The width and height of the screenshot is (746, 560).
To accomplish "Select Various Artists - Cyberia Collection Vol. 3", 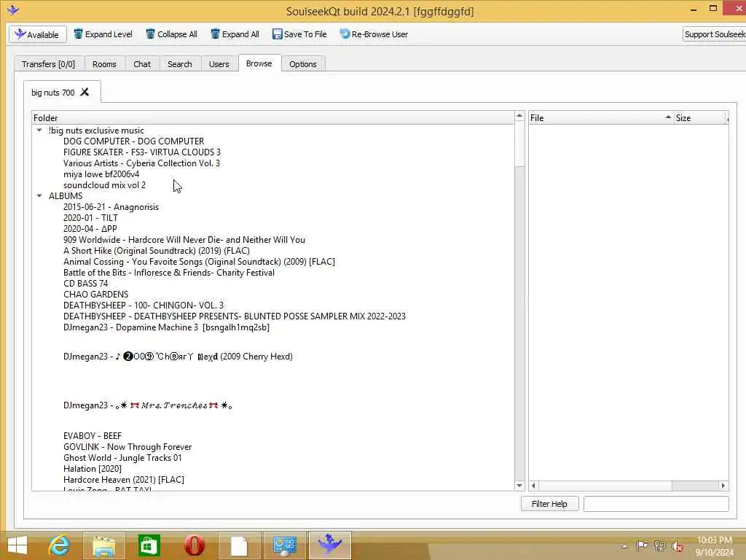I will pyautogui.click(x=141, y=163).
